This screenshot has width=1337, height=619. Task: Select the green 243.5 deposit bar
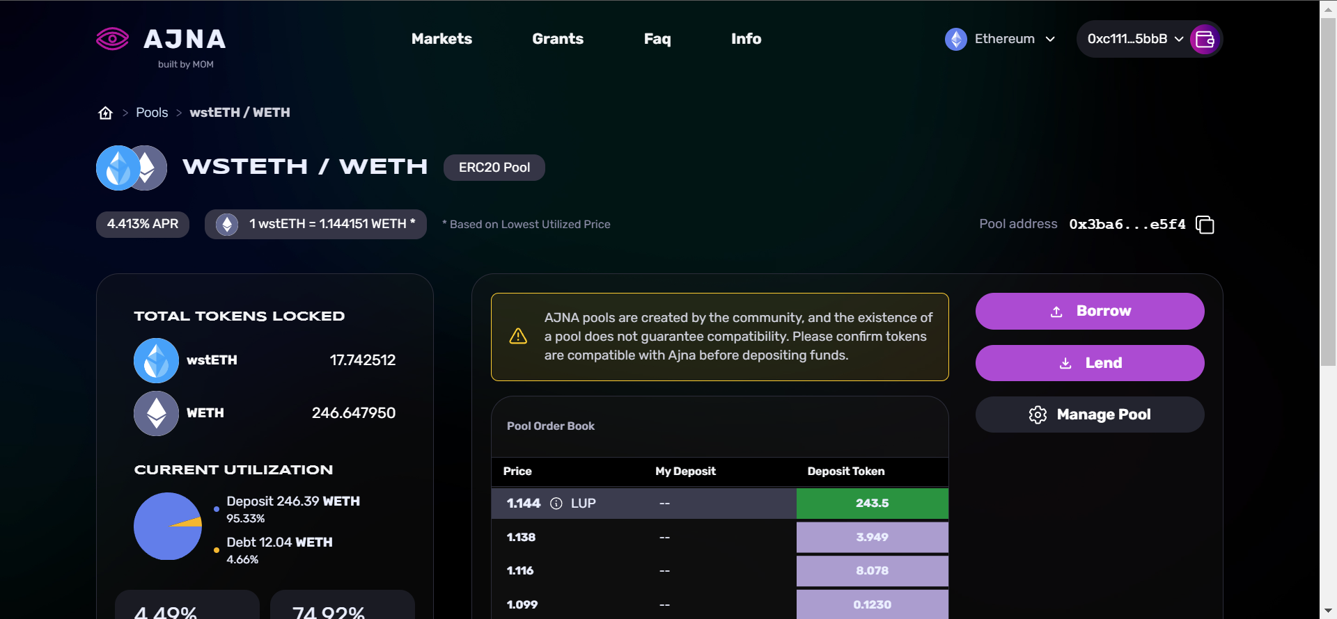873,504
